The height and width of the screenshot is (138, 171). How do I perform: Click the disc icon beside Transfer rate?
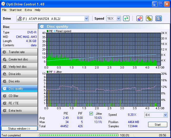(x=4, y=52)
